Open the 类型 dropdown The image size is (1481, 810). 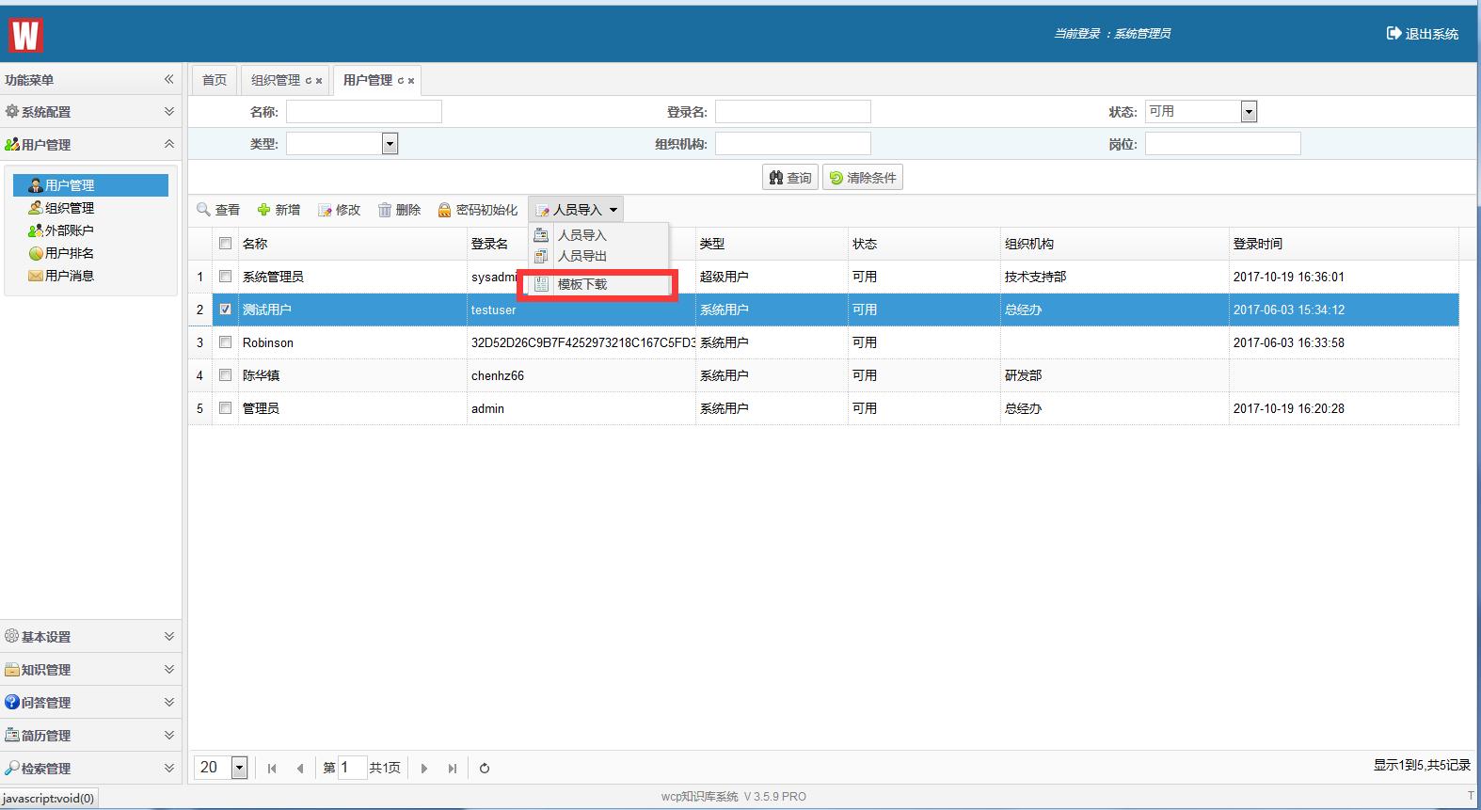point(390,144)
